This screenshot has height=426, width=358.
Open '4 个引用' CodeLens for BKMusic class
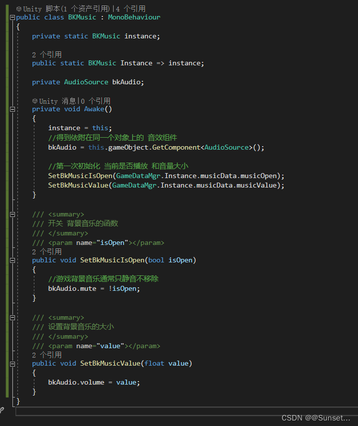(x=131, y=9)
